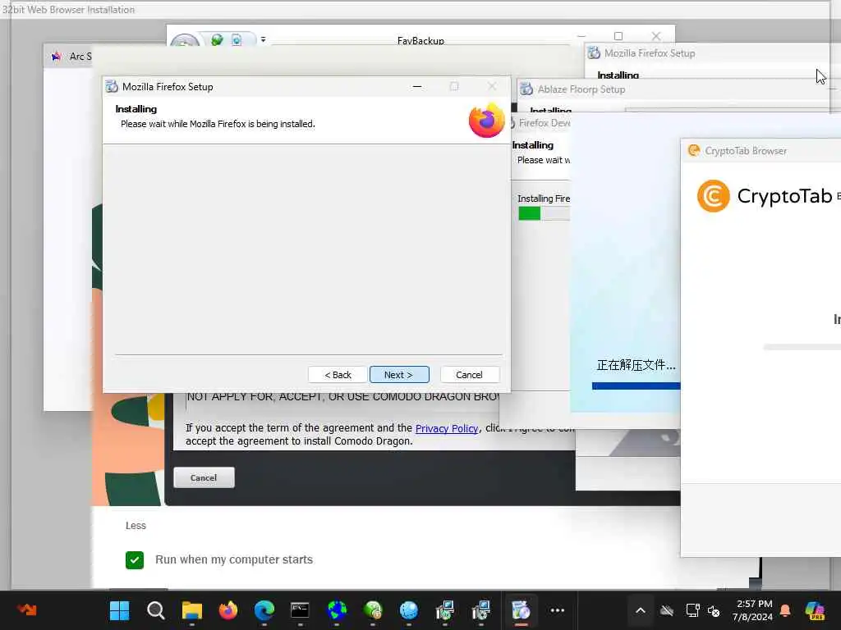Image resolution: width=841 pixels, height=630 pixels.
Task: Open the command prompt taskbar icon
Action: (x=300, y=610)
